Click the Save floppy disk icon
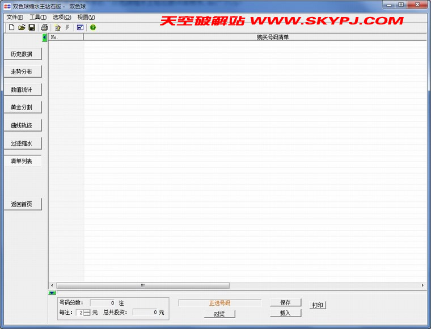Image resolution: width=431 pixels, height=329 pixels. (32, 27)
